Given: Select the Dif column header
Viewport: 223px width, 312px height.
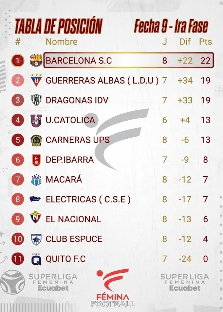Looking at the screenshot, I should coord(185,42).
